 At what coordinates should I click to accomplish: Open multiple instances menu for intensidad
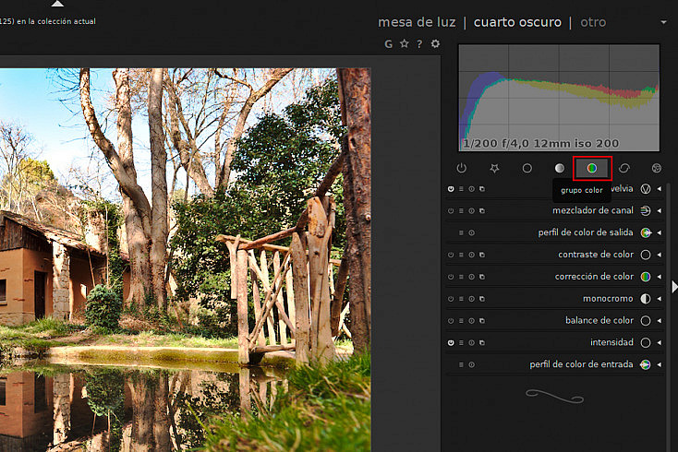(x=482, y=343)
